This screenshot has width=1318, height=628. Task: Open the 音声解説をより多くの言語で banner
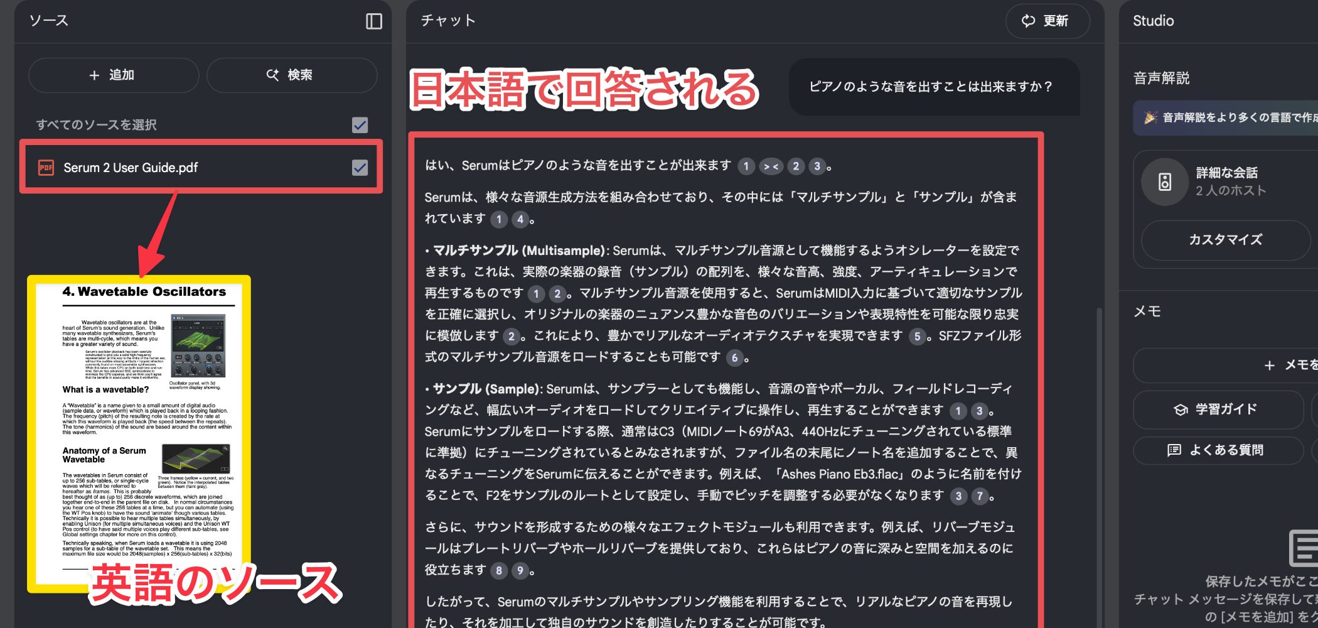(1227, 117)
